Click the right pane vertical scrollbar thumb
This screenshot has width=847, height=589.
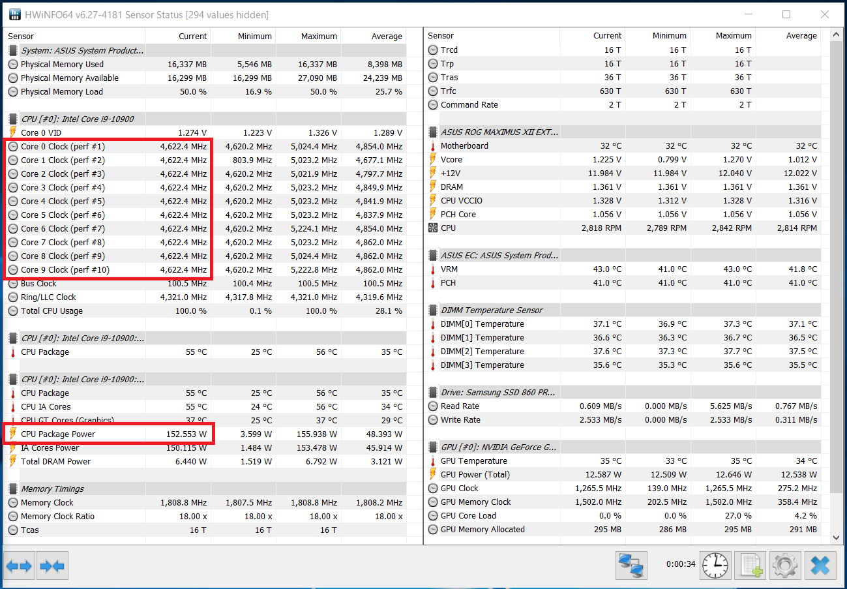(837, 267)
